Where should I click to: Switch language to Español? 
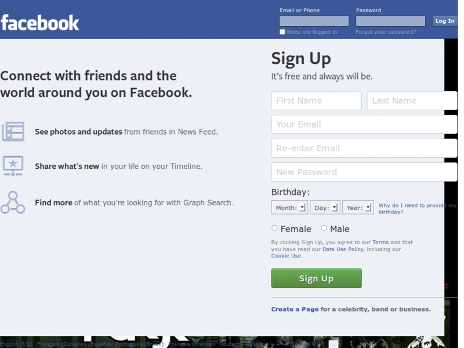pyautogui.click(x=100, y=344)
